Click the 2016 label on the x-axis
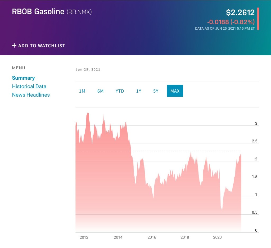 [152, 237]
